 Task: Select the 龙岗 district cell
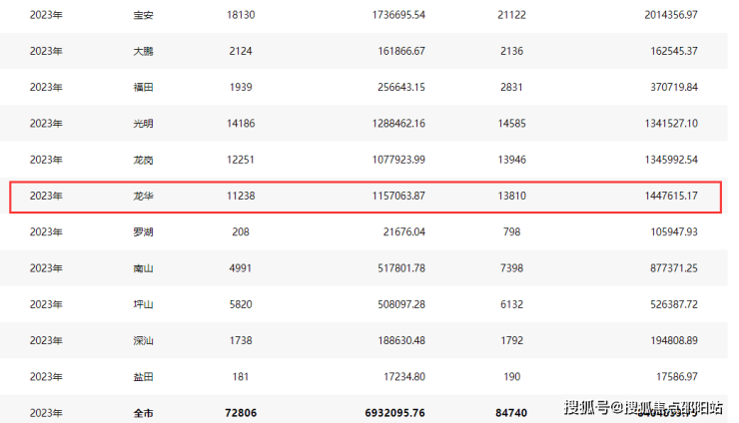point(143,160)
